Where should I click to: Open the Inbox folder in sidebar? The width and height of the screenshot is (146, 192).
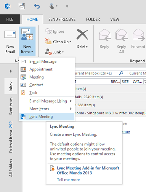tap(11, 86)
